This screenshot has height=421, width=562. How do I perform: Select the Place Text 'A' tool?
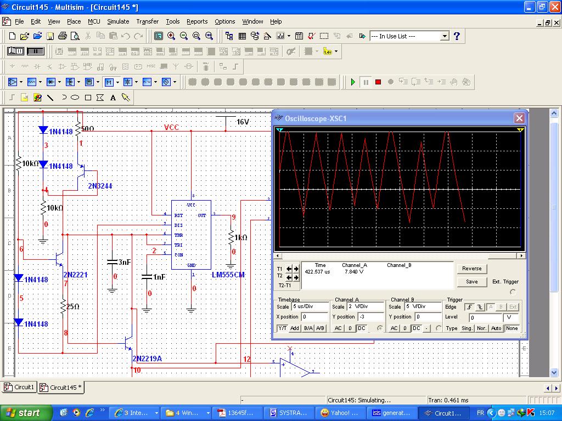113,98
